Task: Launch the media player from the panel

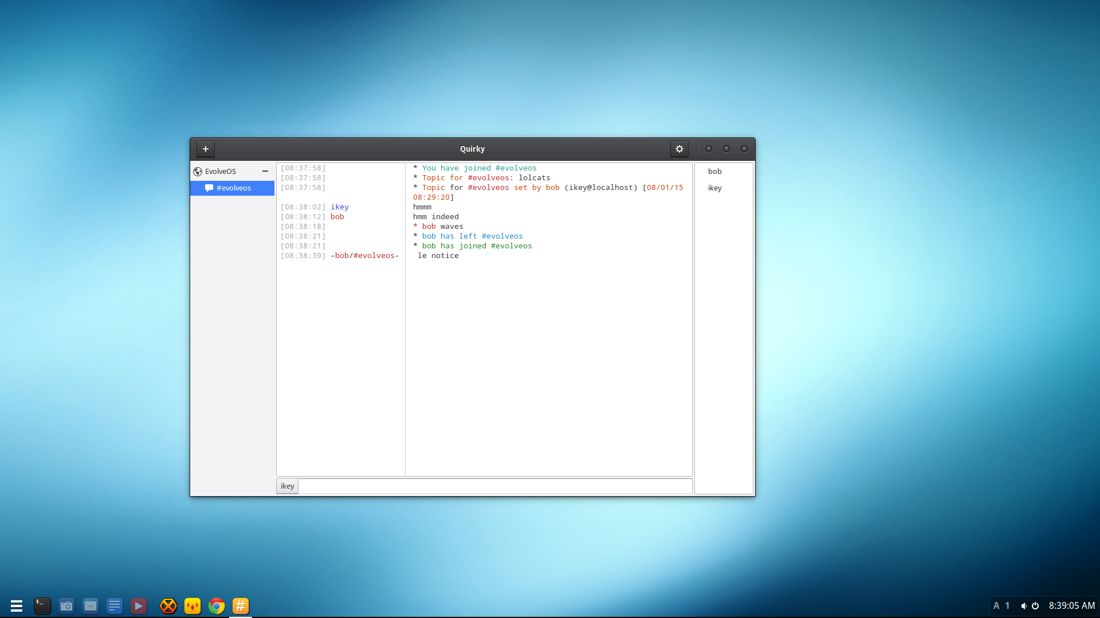Action: [x=139, y=606]
